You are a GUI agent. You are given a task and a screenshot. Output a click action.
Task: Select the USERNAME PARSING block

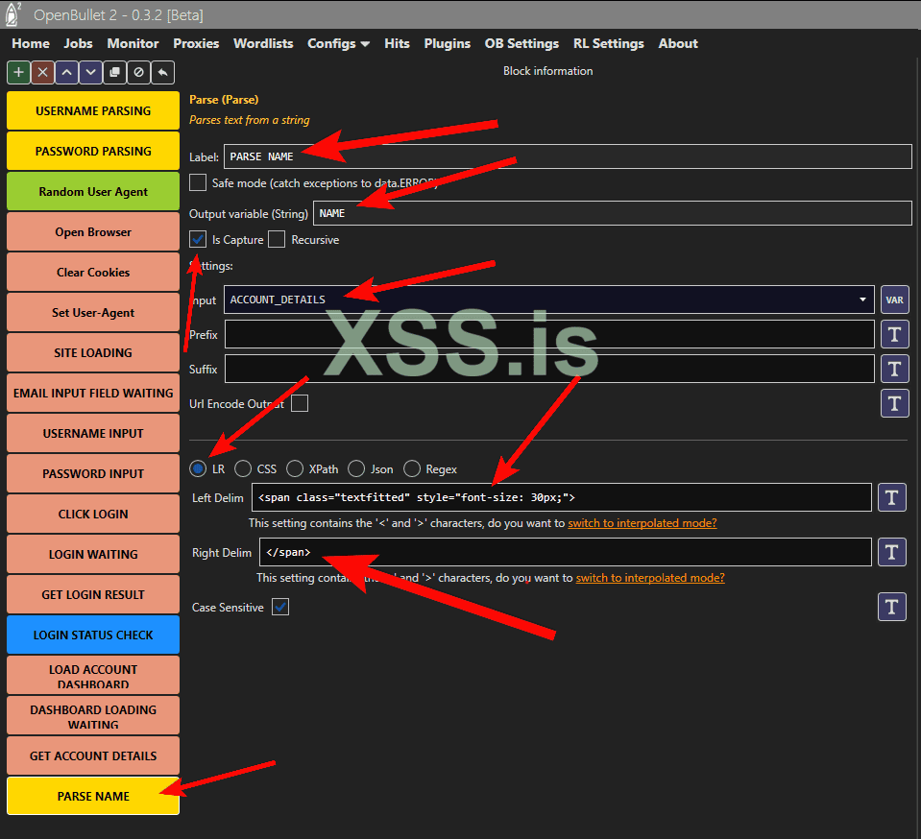(93, 110)
